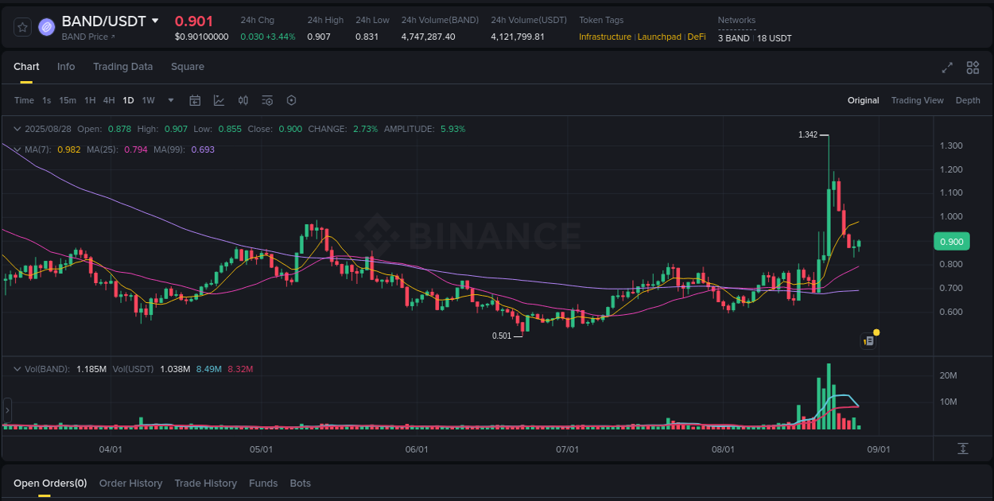
Task: Open the Trading Data tab
Action: pos(122,67)
